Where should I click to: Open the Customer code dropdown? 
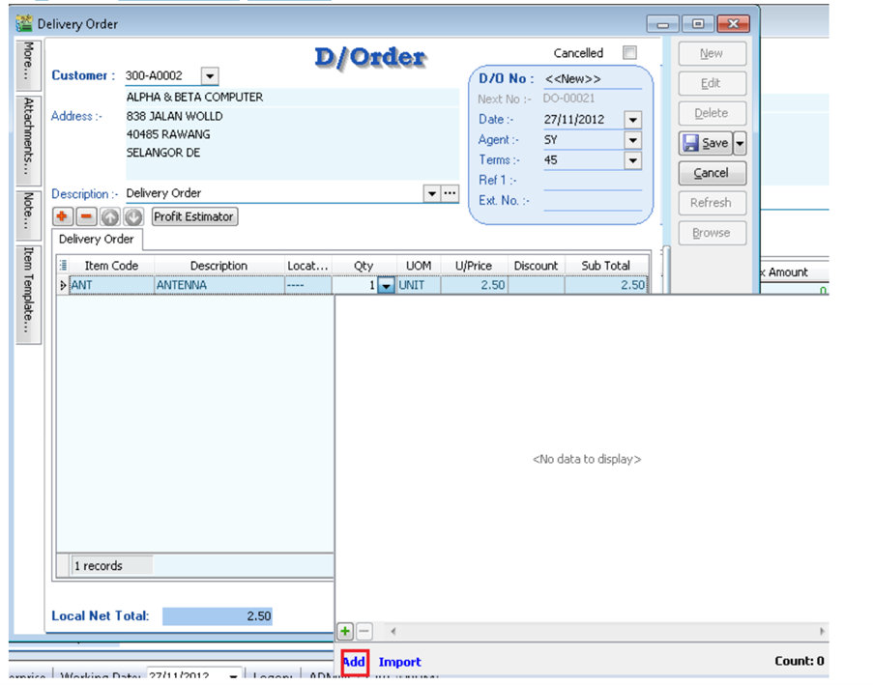point(210,76)
